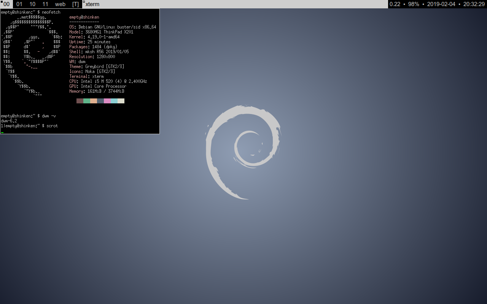
Task: Click the 'GPU: Intel Core Processor' line
Action: [98, 86]
